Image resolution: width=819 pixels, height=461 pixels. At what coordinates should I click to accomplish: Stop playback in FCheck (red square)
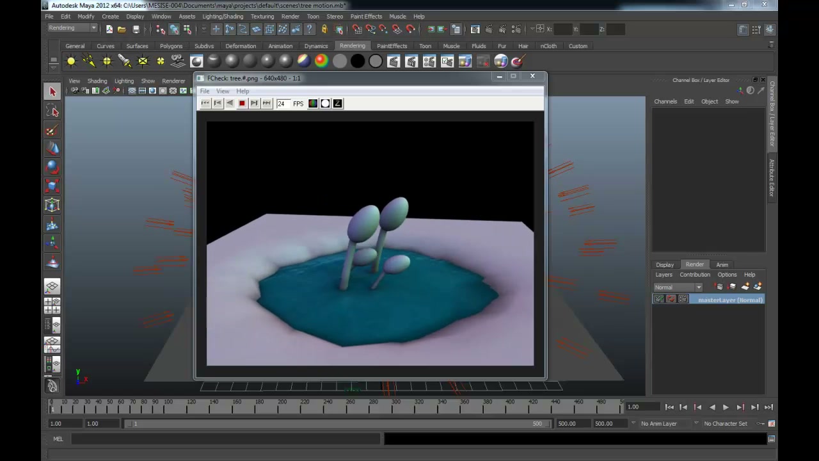pyautogui.click(x=242, y=103)
